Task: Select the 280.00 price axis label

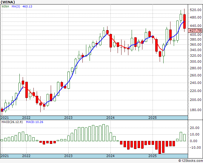Action: pyautogui.click(x=196, y=68)
